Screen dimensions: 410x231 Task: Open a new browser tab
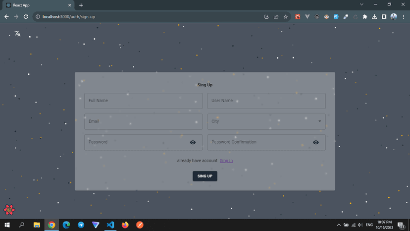point(81,5)
